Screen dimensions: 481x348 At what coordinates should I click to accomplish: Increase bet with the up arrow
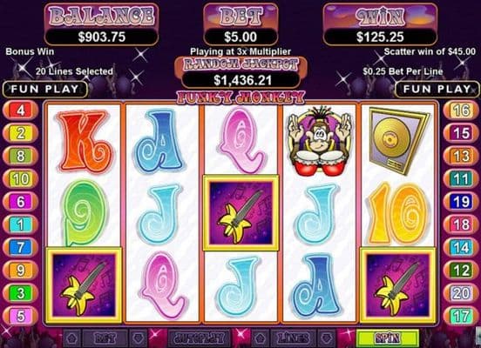[71, 338]
